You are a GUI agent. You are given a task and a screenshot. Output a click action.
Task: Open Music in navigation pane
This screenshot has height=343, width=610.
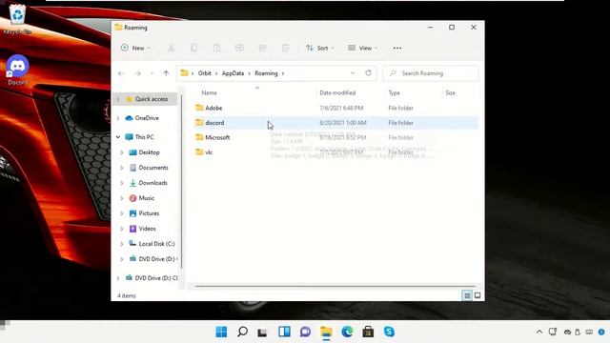coord(146,198)
